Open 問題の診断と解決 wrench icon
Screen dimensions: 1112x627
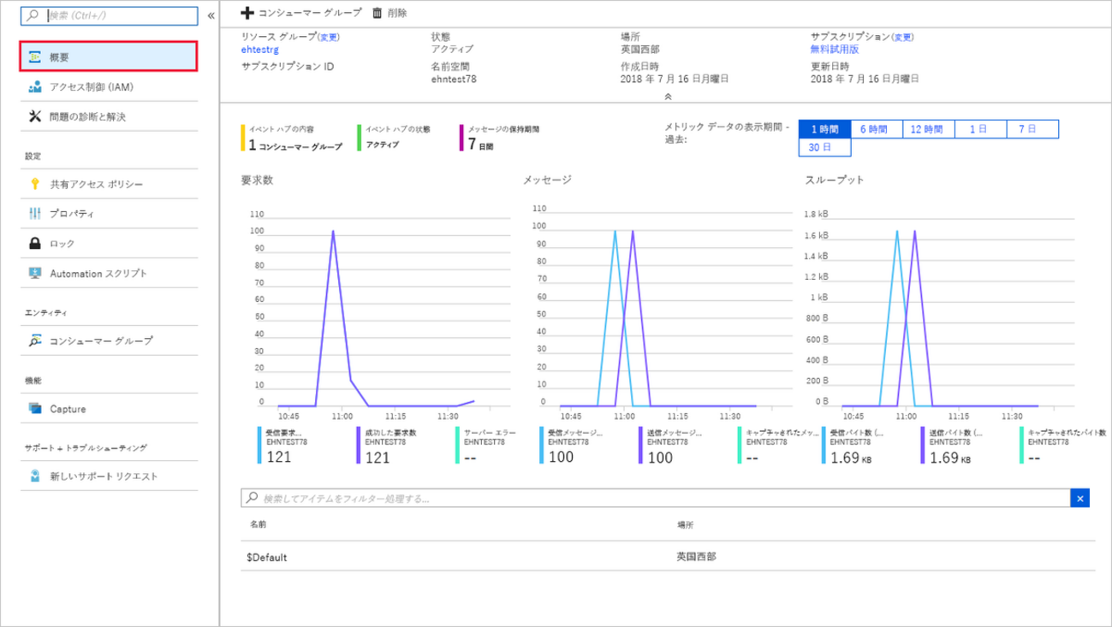pyautogui.click(x=35, y=116)
